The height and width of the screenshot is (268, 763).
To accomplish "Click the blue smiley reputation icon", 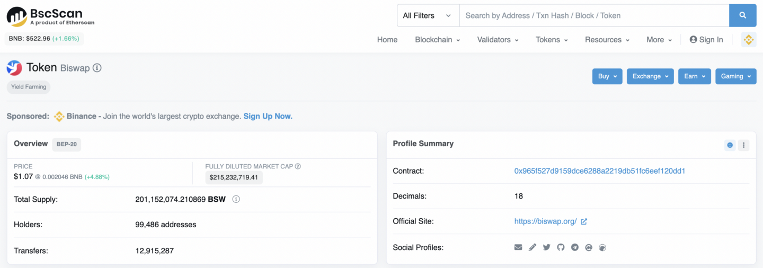I will [730, 145].
